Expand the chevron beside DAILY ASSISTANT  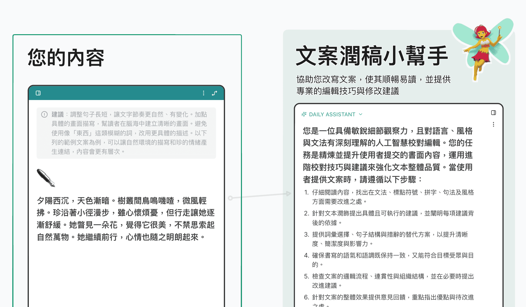point(361,114)
